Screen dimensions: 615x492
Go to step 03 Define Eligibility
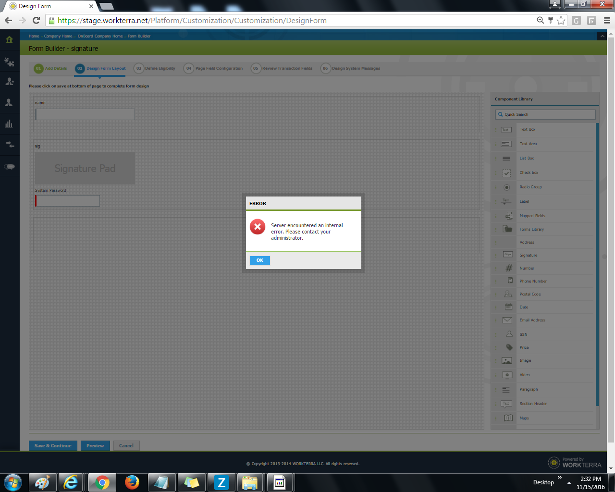pos(155,69)
